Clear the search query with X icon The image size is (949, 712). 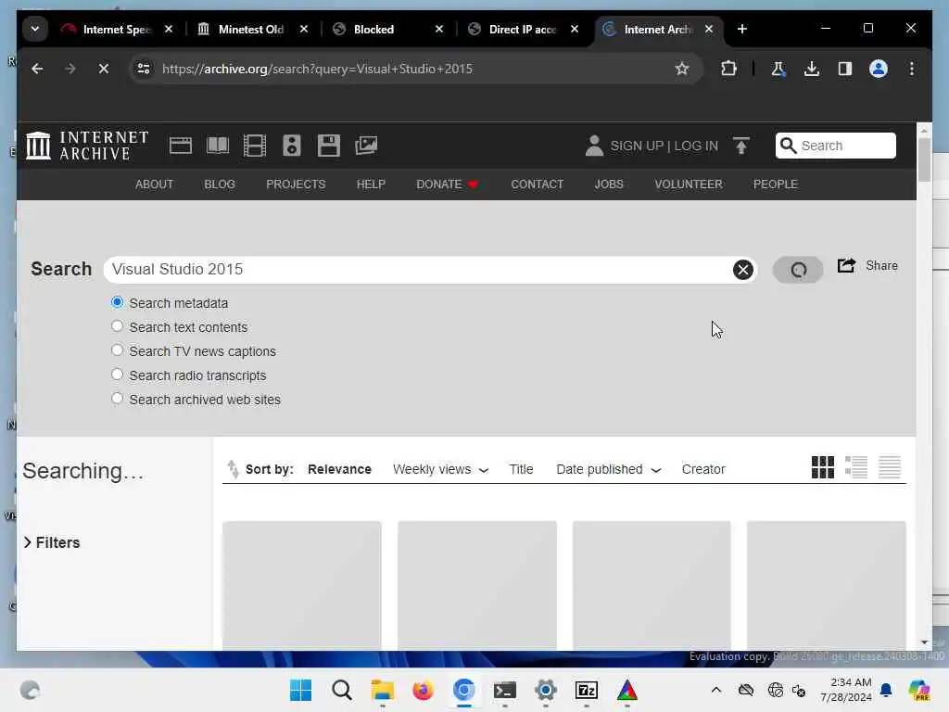pyautogui.click(x=743, y=270)
